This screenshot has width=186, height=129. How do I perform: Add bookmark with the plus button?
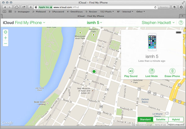[31, 7]
